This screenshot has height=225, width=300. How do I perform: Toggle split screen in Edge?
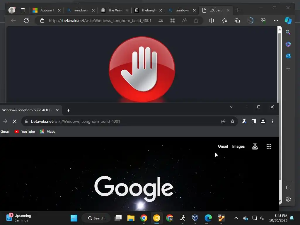click(212, 21)
